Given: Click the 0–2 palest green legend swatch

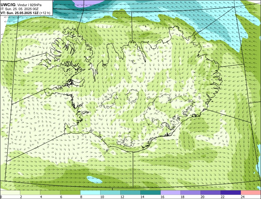Looking at the screenshot, I should pyautogui.click(x=10, y=193).
